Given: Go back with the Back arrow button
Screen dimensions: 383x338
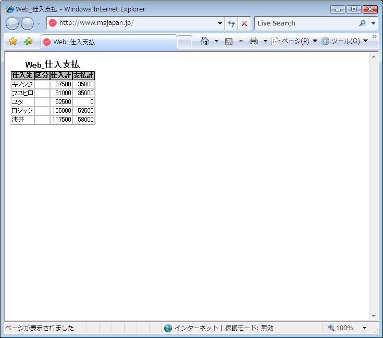Looking at the screenshot, I should (x=12, y=23).
